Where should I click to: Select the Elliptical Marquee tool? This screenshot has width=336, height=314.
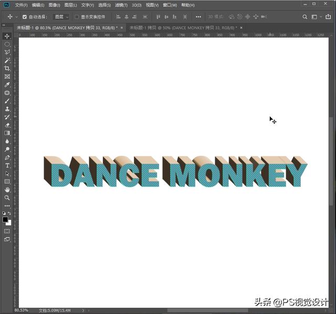click(7, 44)
